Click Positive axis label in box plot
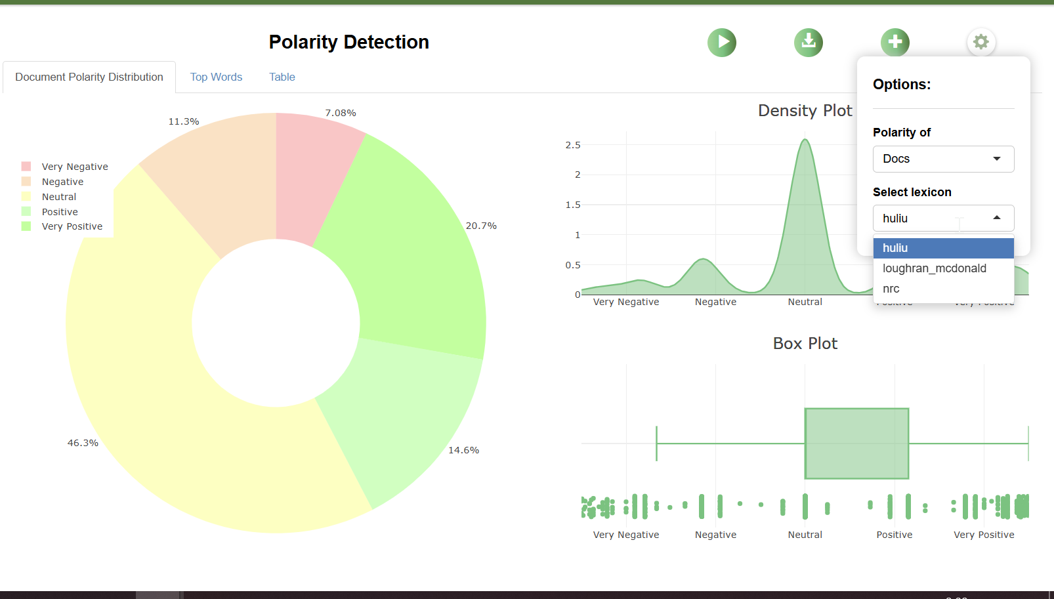The image size is (1054, 599). [x=895, y=535]
